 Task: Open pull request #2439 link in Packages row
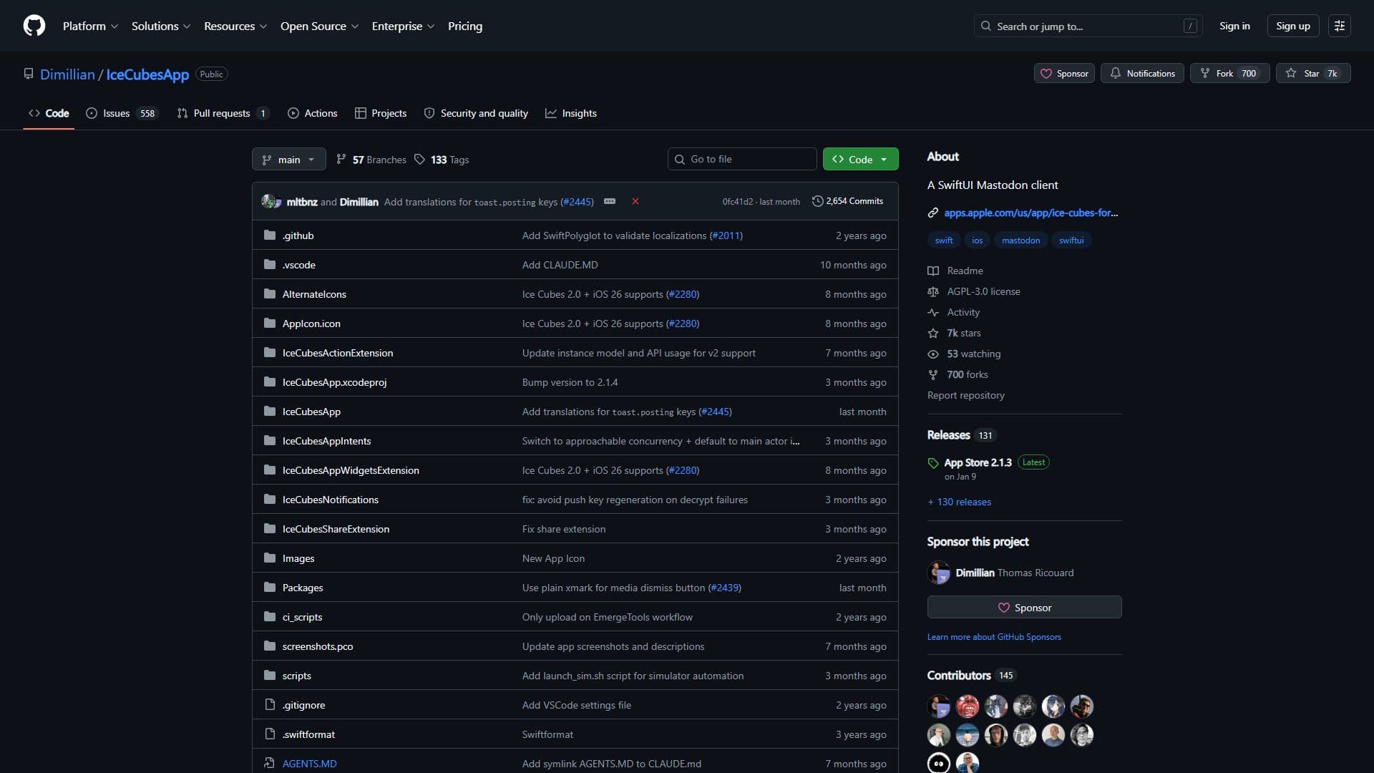(x=724, y=588)
